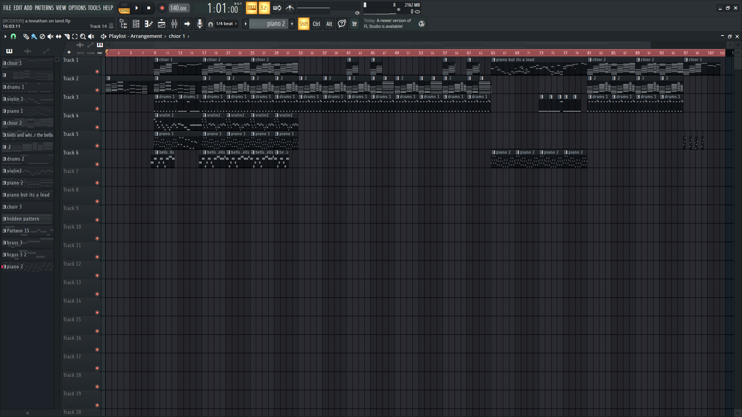Open the PATTERNS menu
The width and height of the screenshot is (742, 417).
tap(44, 8)
